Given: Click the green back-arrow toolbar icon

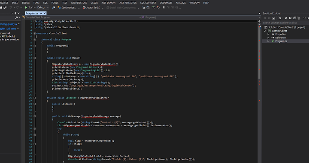Looking at the screenshot, I should (x=154, y=8).
